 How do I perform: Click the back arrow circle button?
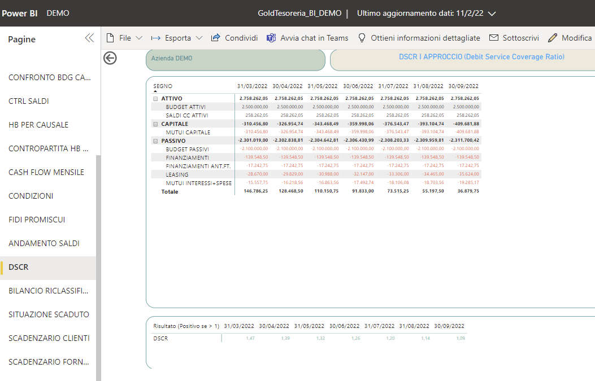click(110, 58)
